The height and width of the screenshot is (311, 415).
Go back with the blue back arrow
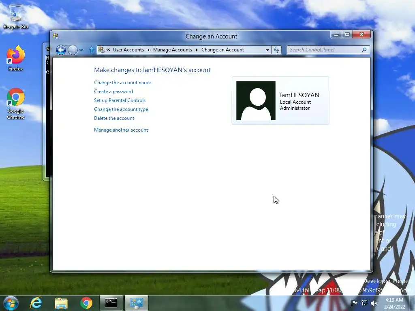click(x=61, y=50)
